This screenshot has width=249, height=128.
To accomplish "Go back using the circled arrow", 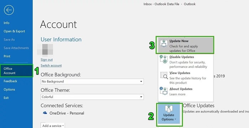I will pos(9,10).
